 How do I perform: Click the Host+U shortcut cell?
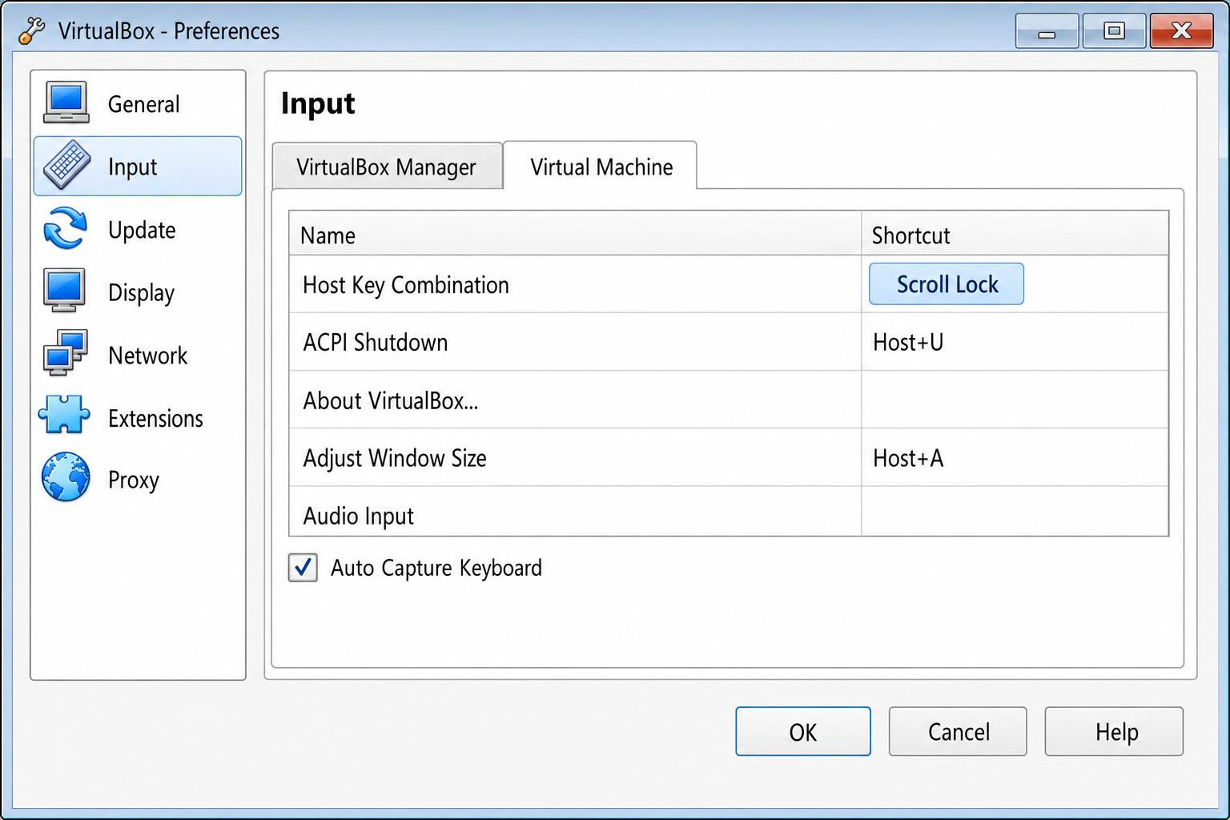click(1015, 342)
